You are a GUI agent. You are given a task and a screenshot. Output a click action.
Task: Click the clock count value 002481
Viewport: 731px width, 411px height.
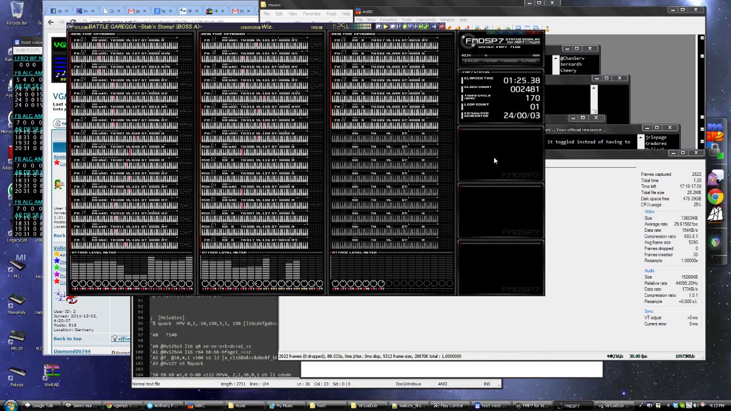pyautogui.click(x=525, y=89)
